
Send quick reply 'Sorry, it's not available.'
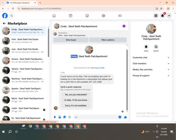(76, 106)
